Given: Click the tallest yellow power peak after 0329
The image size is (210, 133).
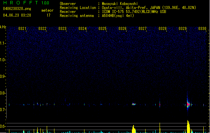Looking at the screenshot, I should 188,127.
